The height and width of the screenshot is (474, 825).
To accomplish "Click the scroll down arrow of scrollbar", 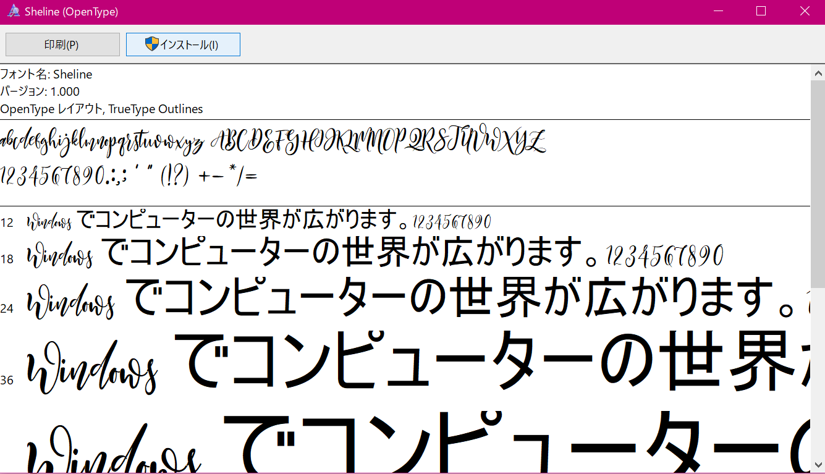I will (818, 465).
